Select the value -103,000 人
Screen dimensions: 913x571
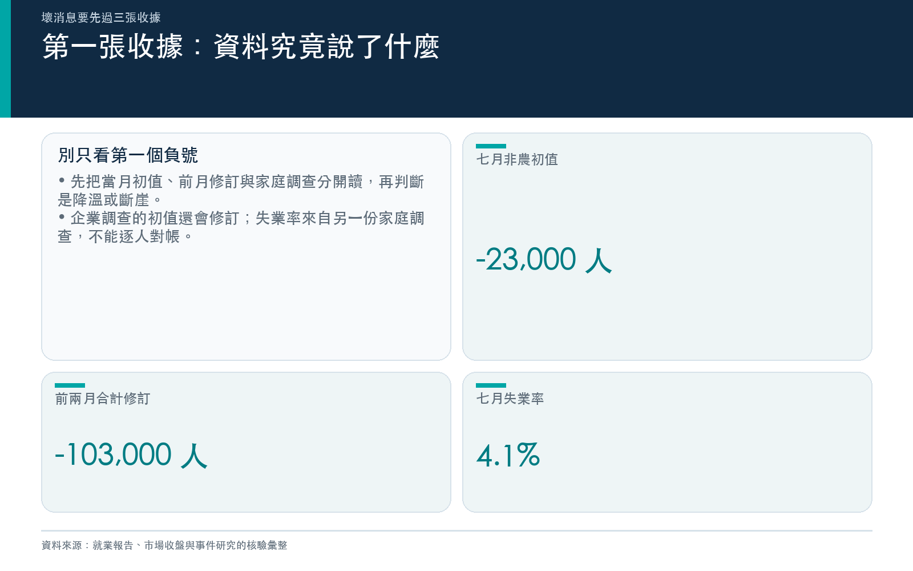click(131, 455)
